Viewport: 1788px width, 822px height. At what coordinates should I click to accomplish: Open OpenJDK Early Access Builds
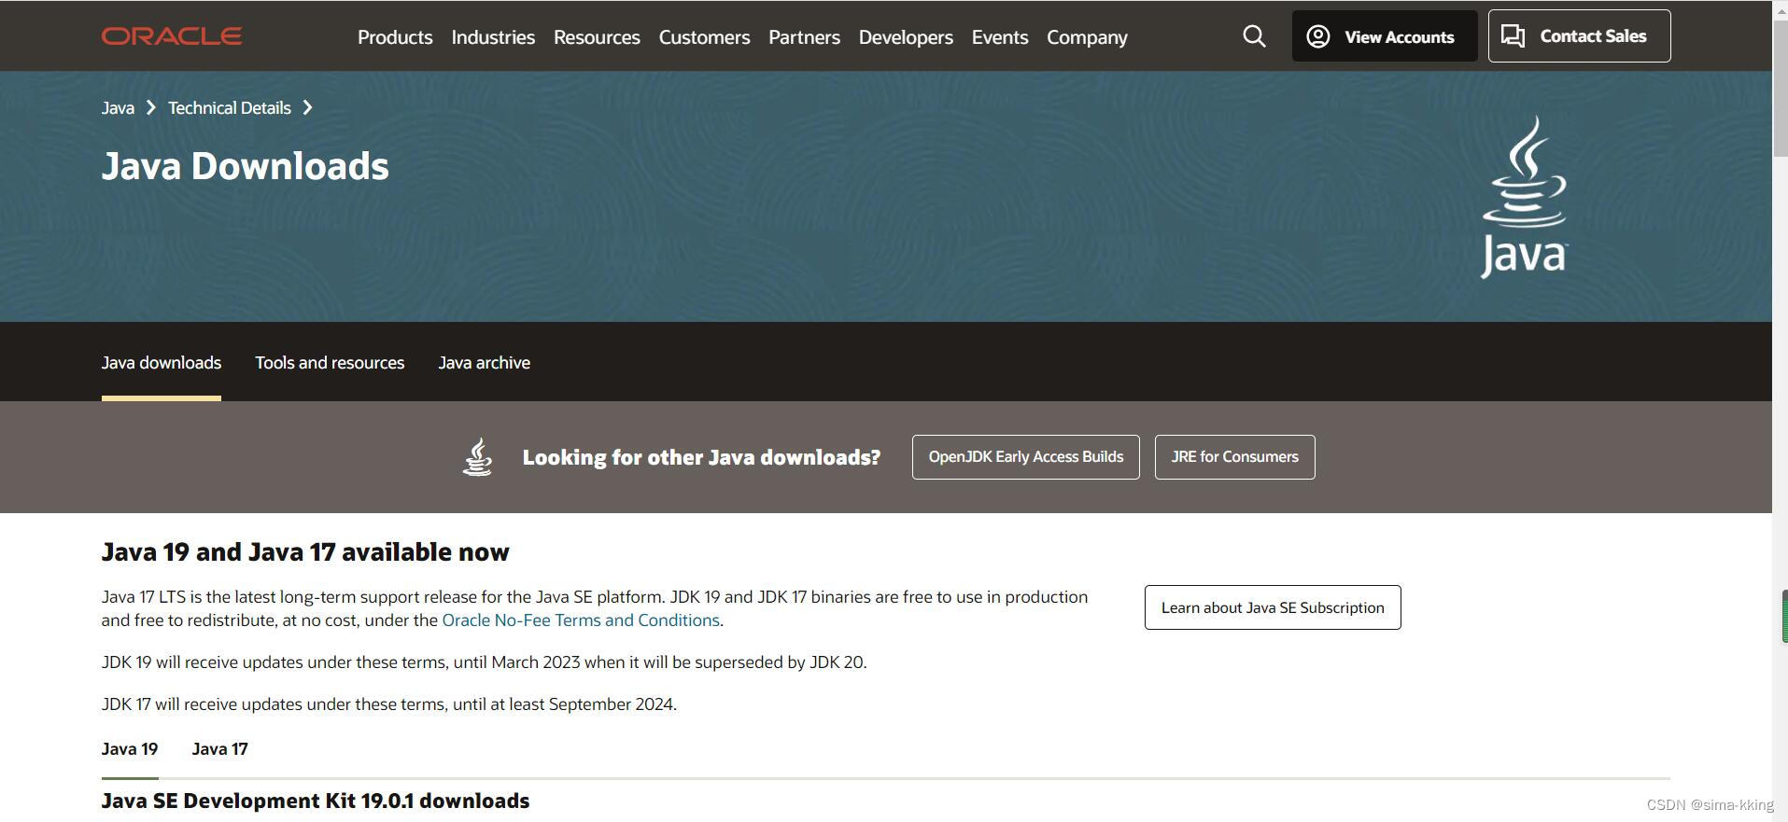[x=1025, y=457]
